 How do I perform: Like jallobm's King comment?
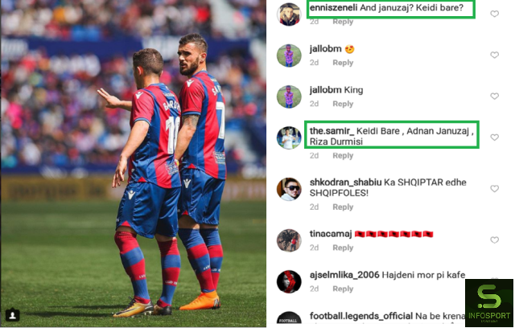pos(494,96)
